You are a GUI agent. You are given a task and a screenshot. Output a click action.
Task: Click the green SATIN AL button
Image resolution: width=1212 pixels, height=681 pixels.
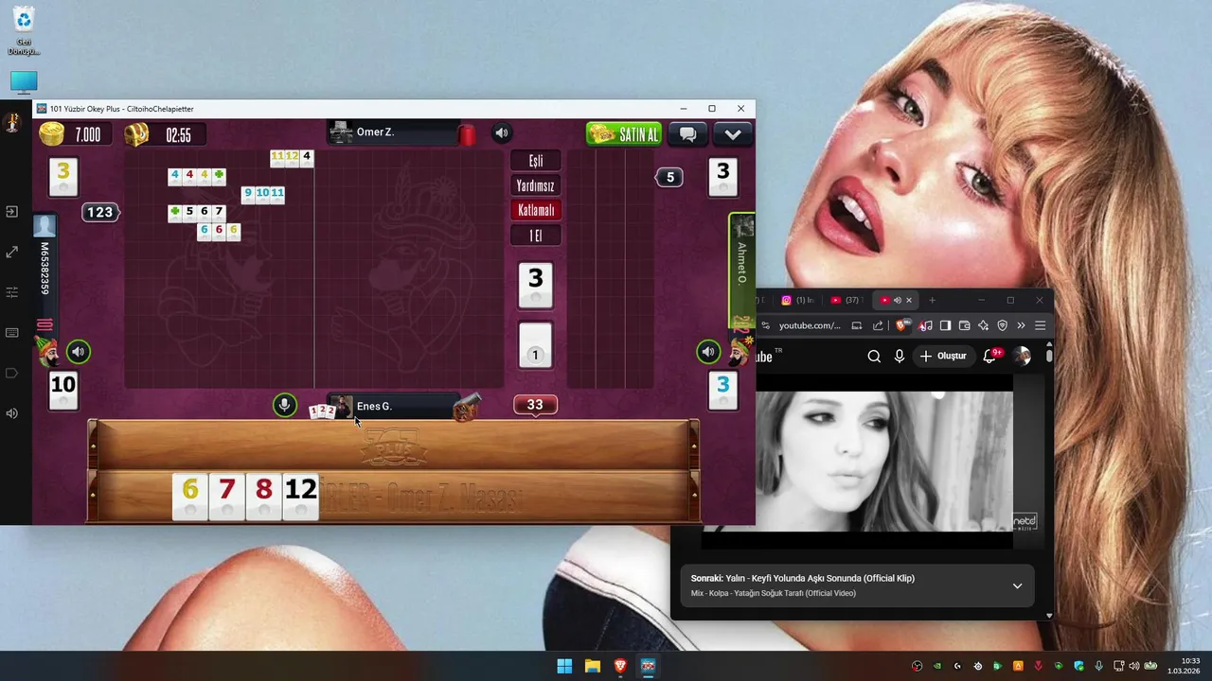pyautogui.click(x=623, y=134)
